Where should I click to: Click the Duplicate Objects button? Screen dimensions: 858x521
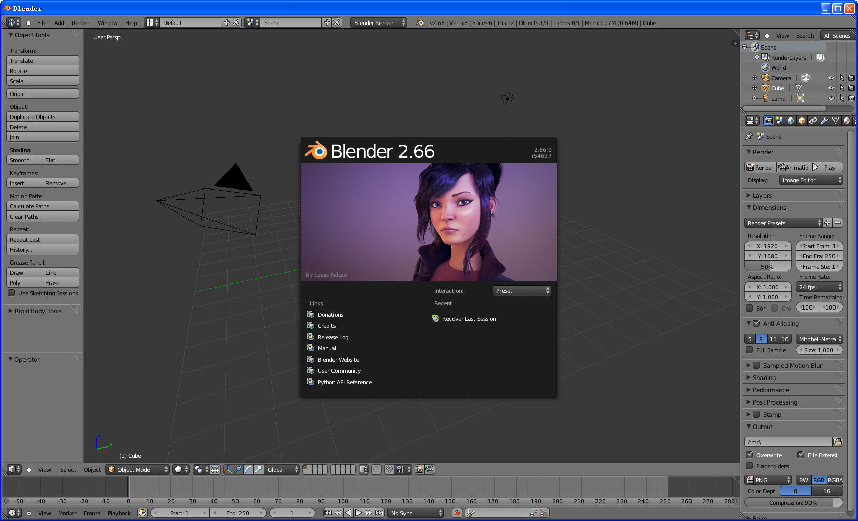point(42,116)
